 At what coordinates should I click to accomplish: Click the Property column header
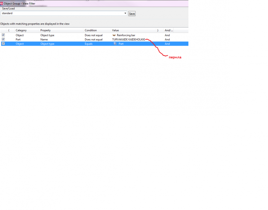[61, 30]
